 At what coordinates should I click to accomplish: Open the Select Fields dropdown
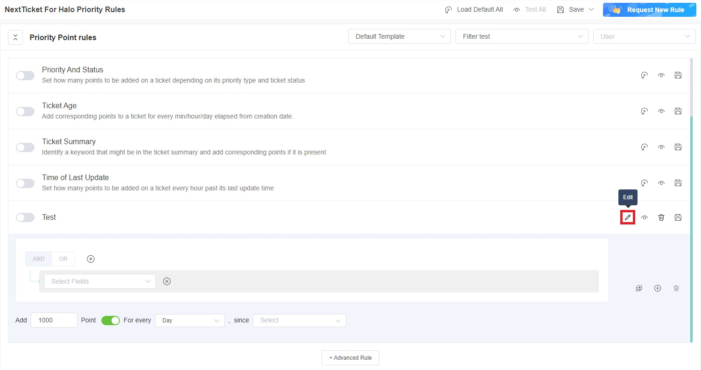tap(100, 281)
